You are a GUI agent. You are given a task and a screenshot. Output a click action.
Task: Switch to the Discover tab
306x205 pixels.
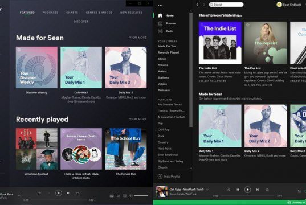[x=81, y=22]
